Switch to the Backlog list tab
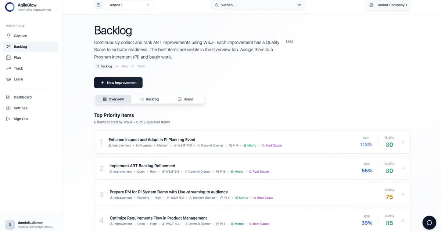Viewport: 441px width, 231px height. 150,99
